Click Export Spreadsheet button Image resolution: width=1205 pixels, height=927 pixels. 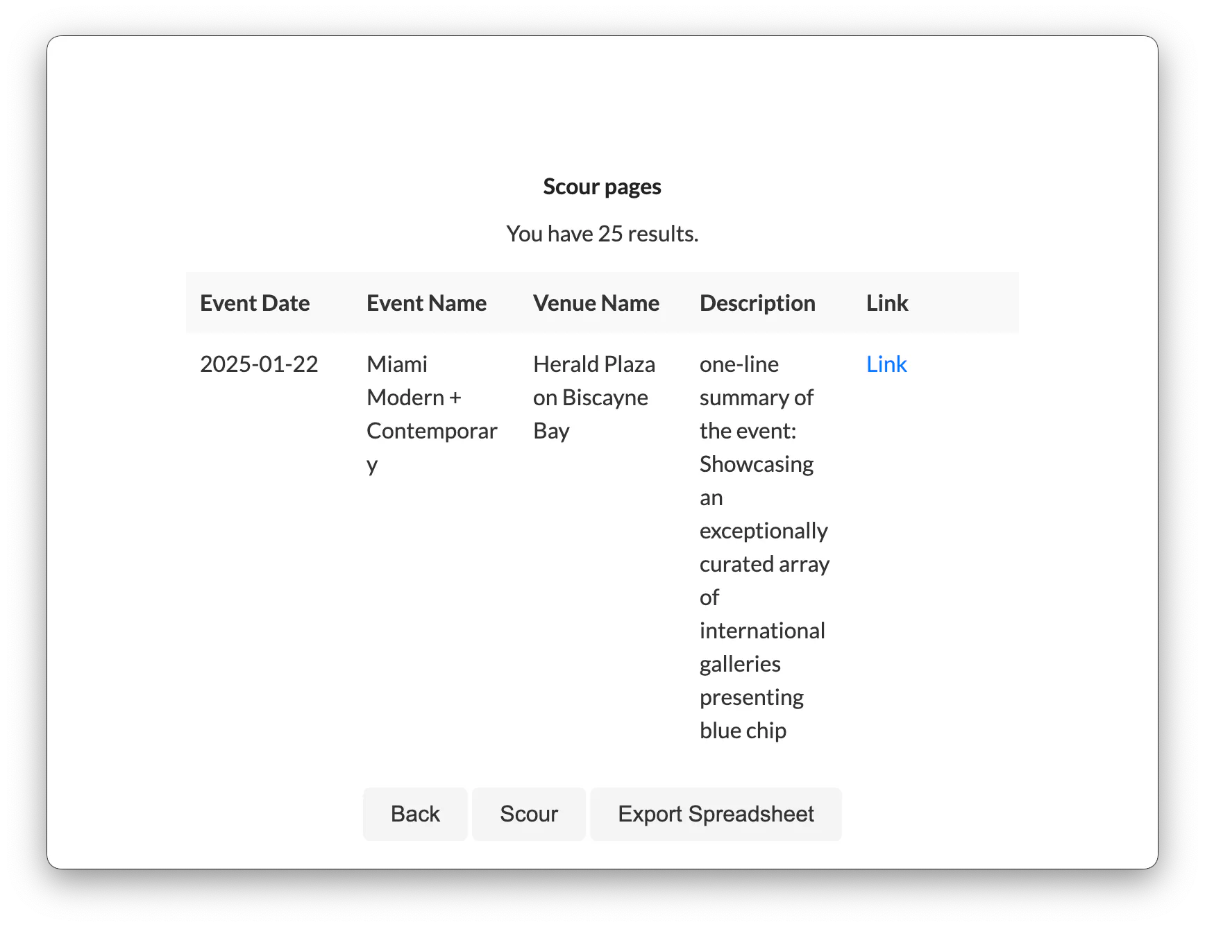click(716, 814)
